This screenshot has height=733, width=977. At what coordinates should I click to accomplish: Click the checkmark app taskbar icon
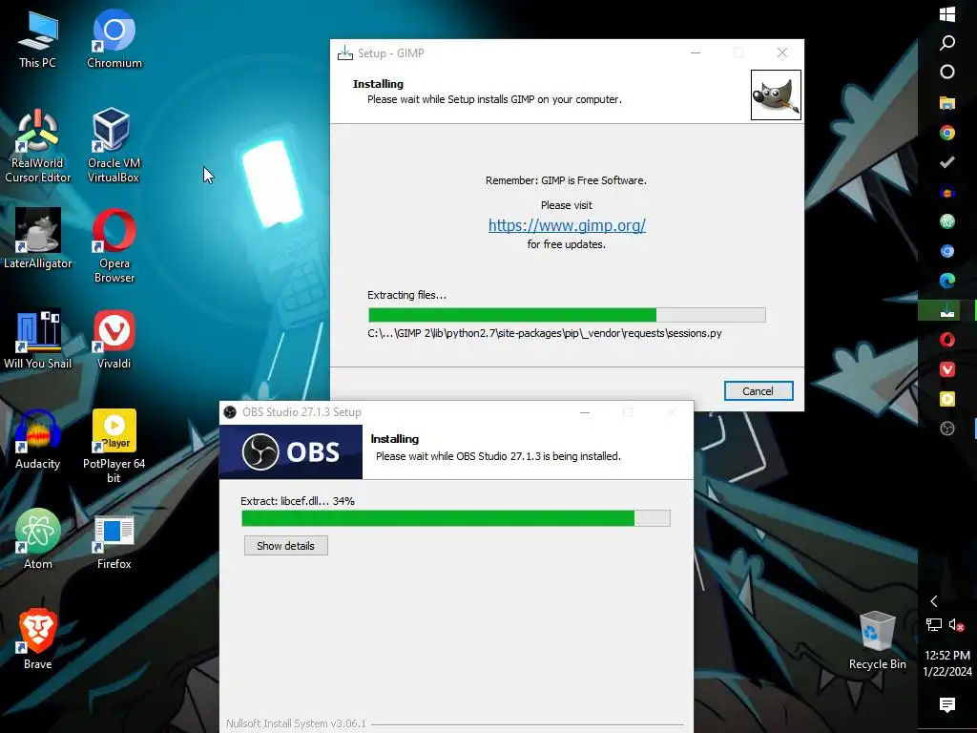tap(947, 162)
